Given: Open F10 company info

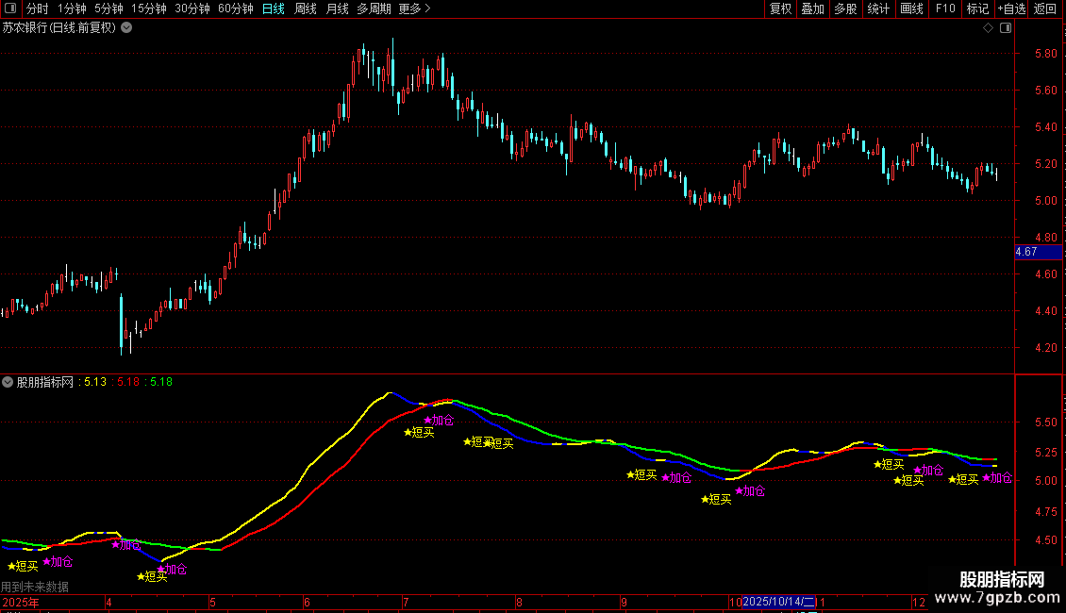Looking at the screenshot, I should [945, 8].
